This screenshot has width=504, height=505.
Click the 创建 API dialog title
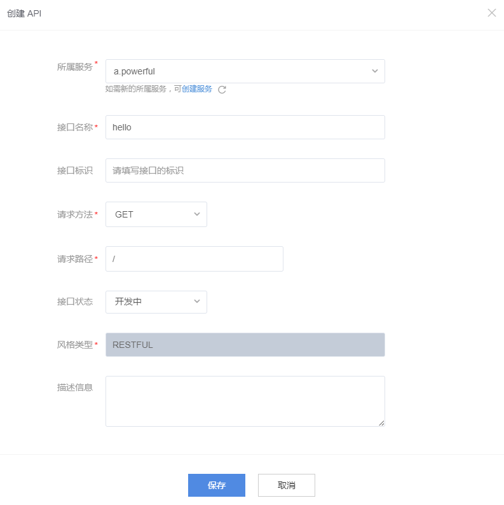coord(24,13)
